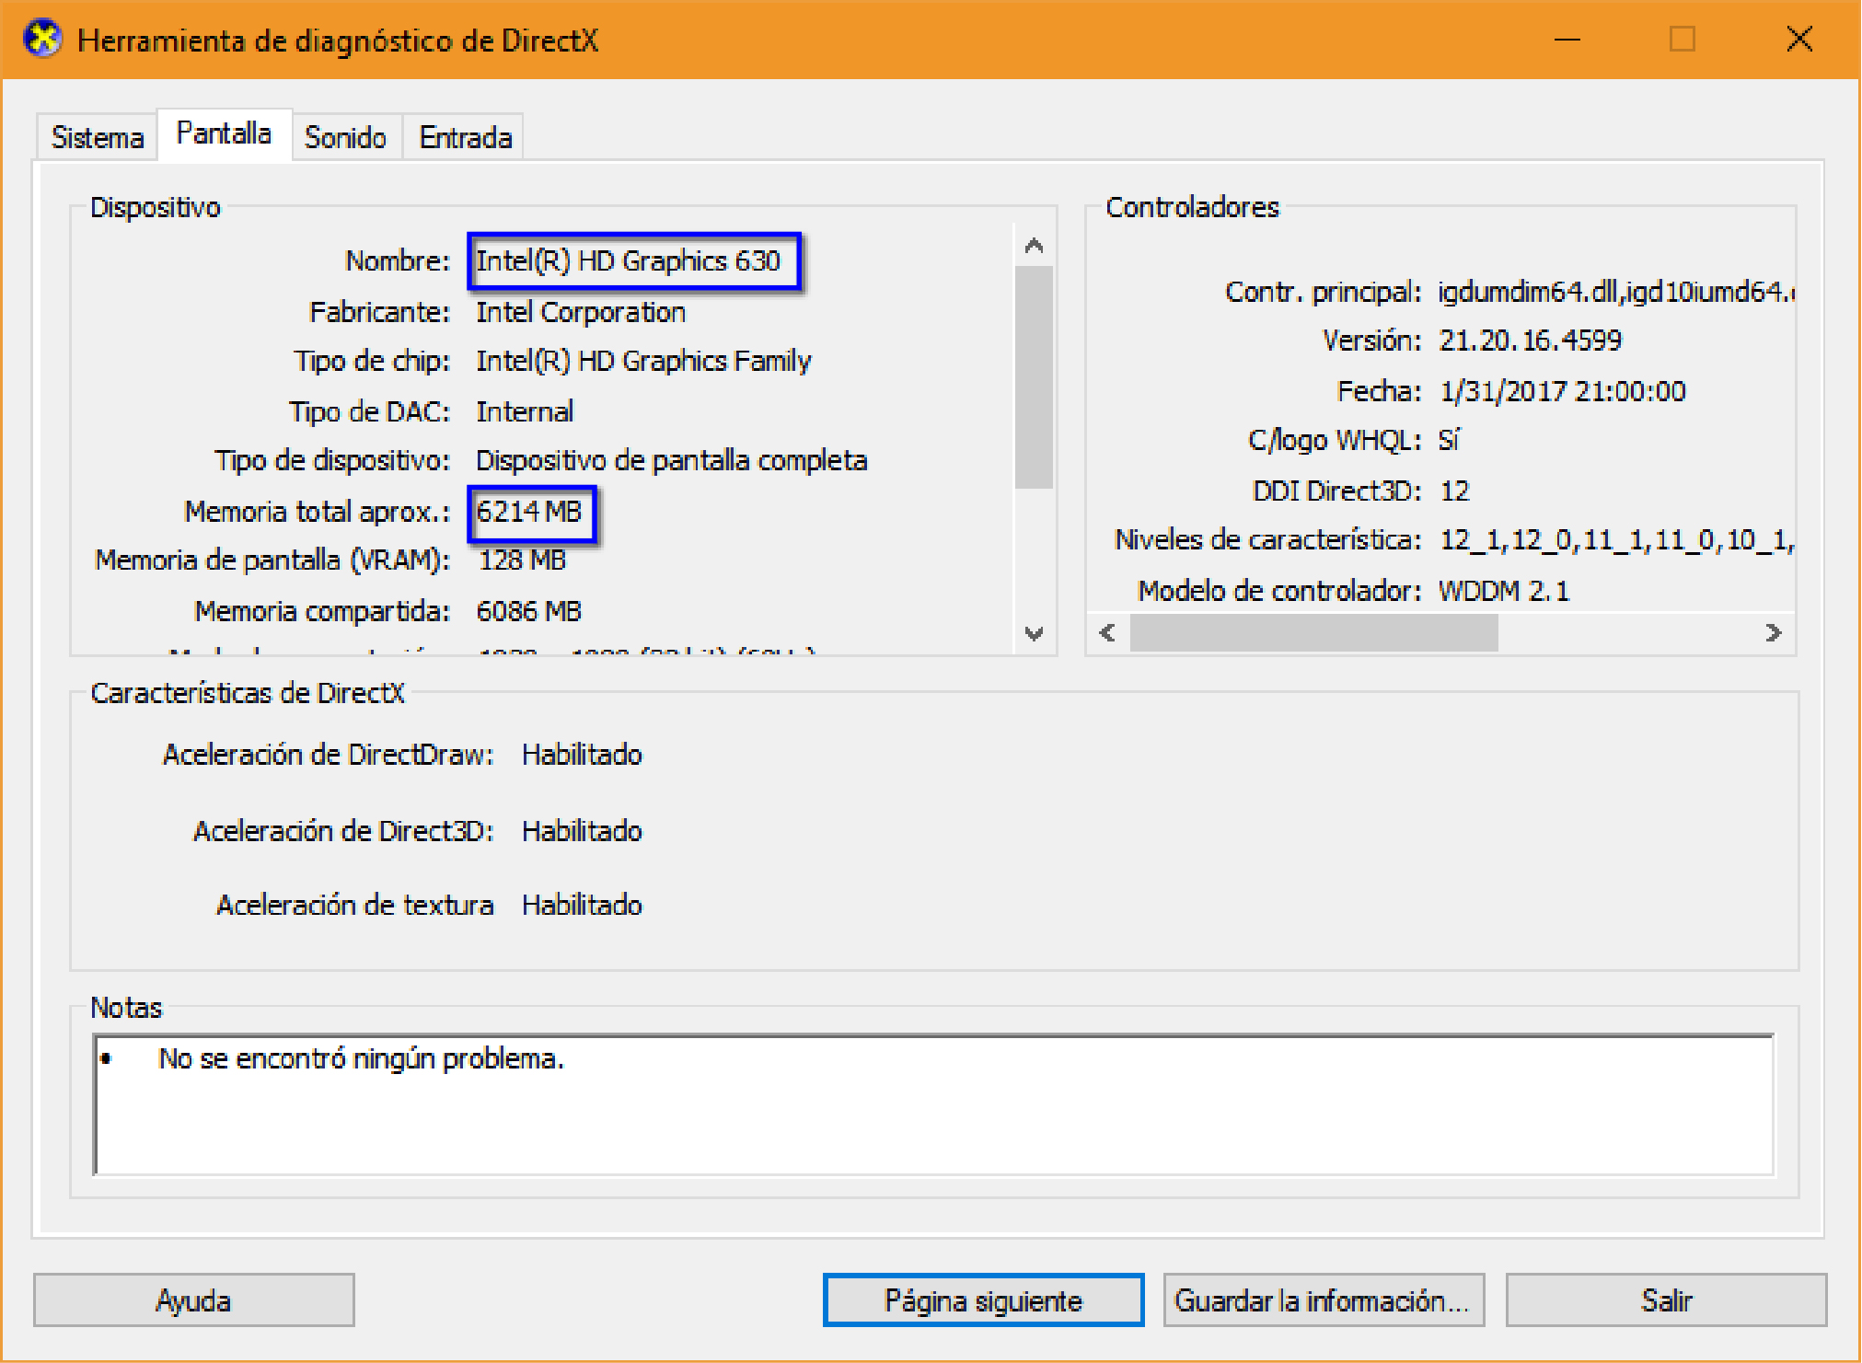This screenshot has height=1363, width=1862.
Task: Open Ayuda help button
Action: coord(193,1300)
